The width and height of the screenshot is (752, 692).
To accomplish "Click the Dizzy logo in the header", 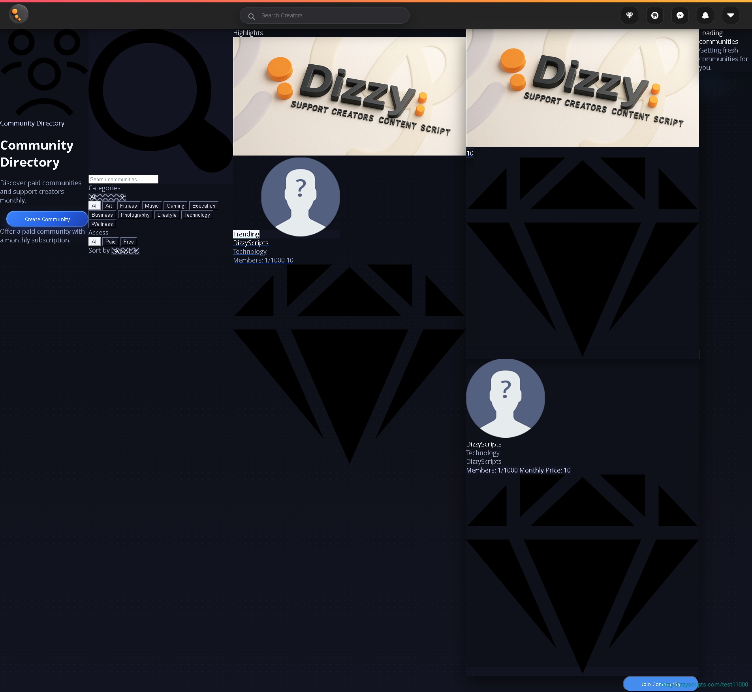I will (x=18, y=15).
